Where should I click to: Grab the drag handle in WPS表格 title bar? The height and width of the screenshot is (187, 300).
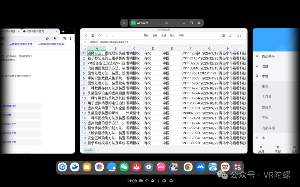166,23
